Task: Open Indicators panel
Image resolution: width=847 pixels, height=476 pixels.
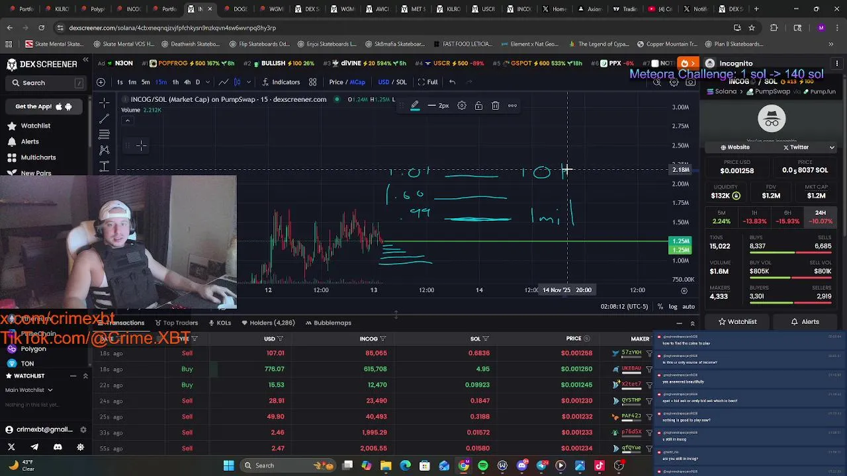Action: click(281, 82)
